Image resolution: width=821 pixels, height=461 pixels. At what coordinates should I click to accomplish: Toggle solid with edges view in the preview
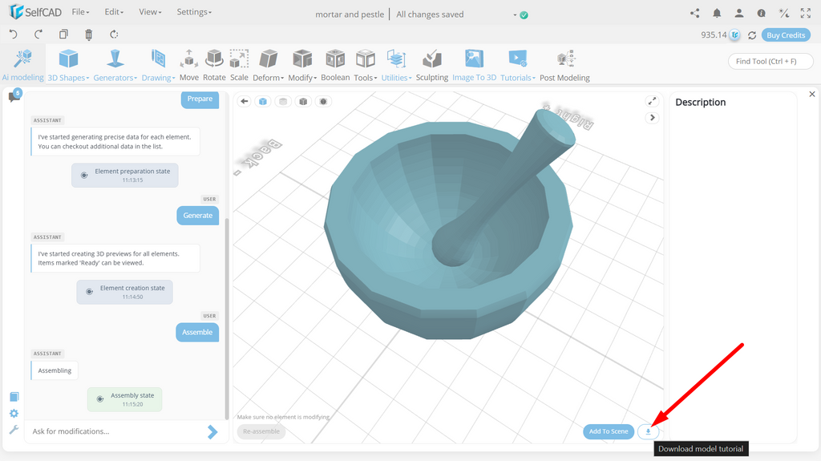click(x=302, y=101)
